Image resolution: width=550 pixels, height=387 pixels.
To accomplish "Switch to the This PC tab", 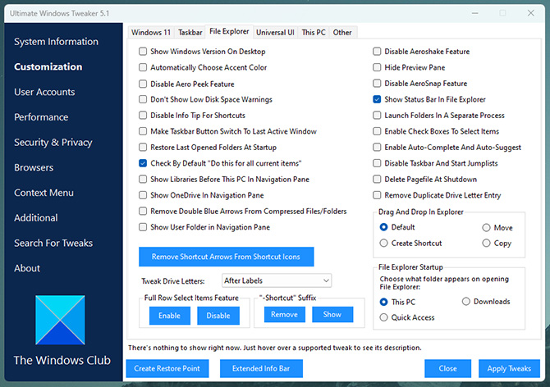I will click(x=314, y=33).
